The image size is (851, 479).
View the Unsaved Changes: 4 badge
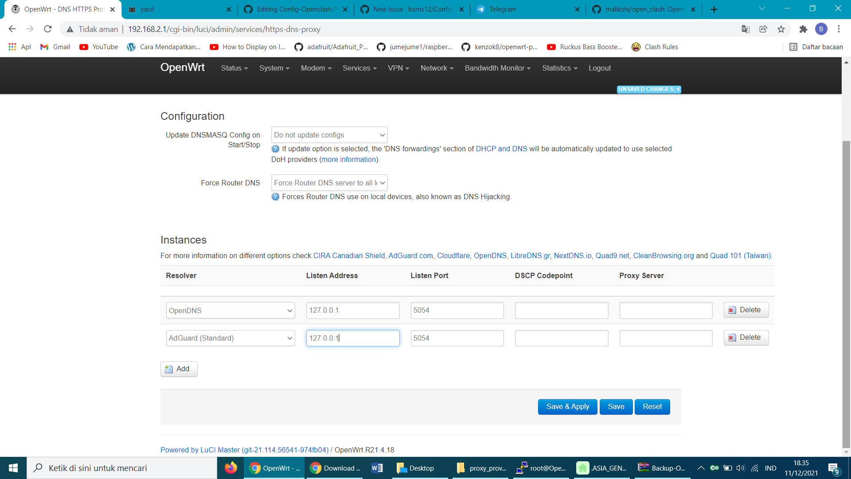pyautogui.click(x=649, y=89)
